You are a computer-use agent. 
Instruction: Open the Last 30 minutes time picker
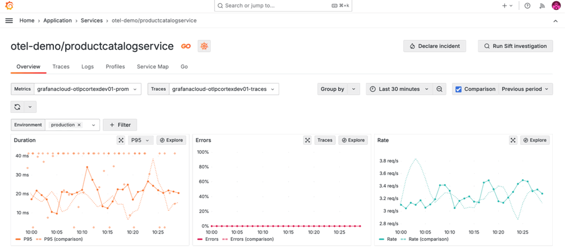coord(399,89)
